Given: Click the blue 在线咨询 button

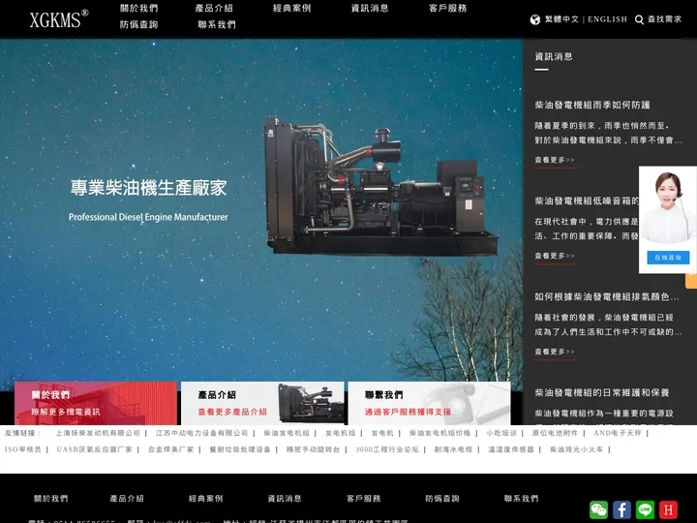Looking at the screenshot, I should (668, 258).
